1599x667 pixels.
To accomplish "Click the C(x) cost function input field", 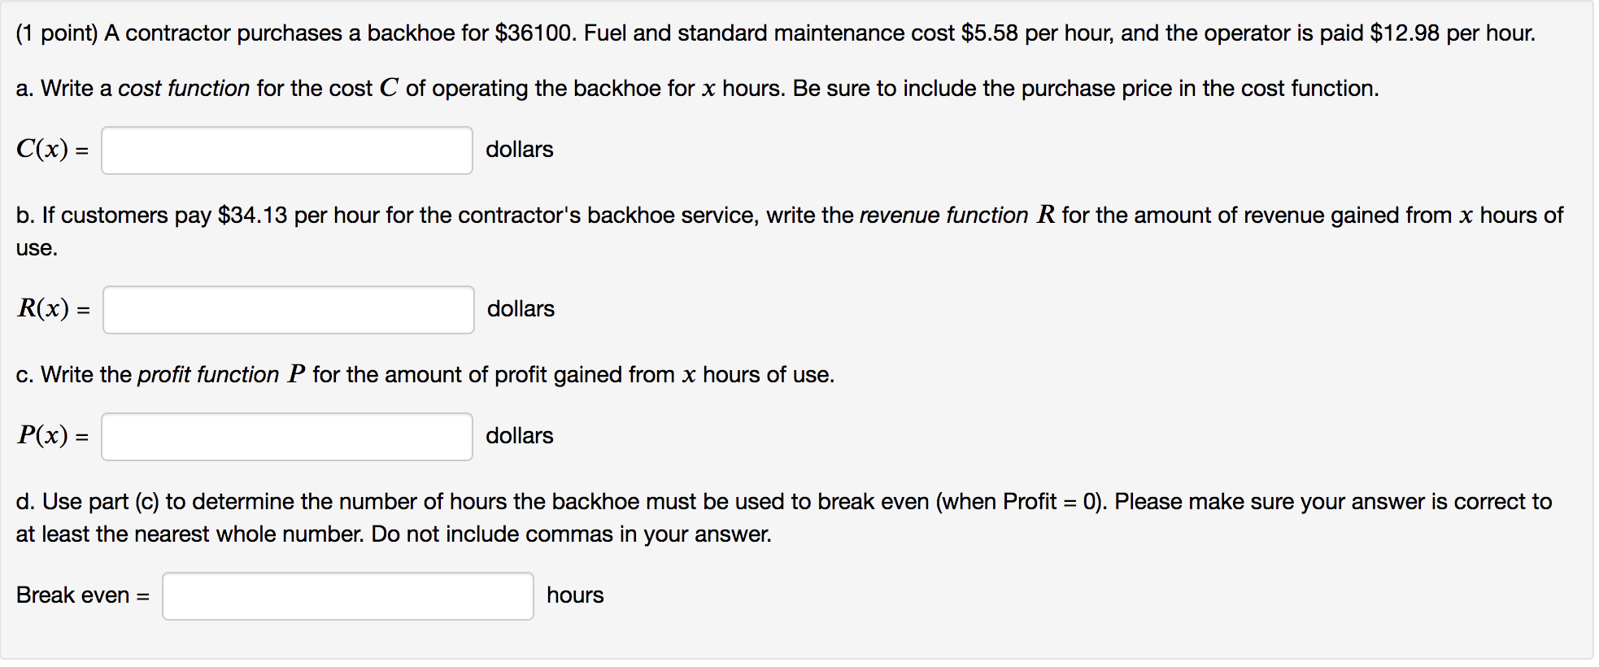I will point(286,150).
